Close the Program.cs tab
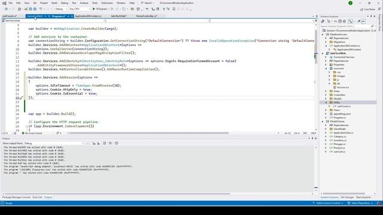 tap(72, 16)
